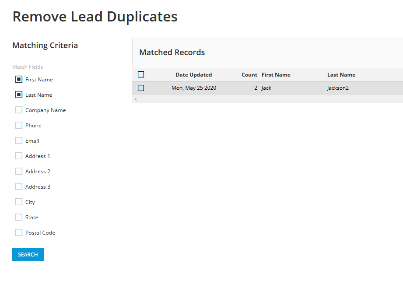Click the SEARCH button

[x=28, y=254]
